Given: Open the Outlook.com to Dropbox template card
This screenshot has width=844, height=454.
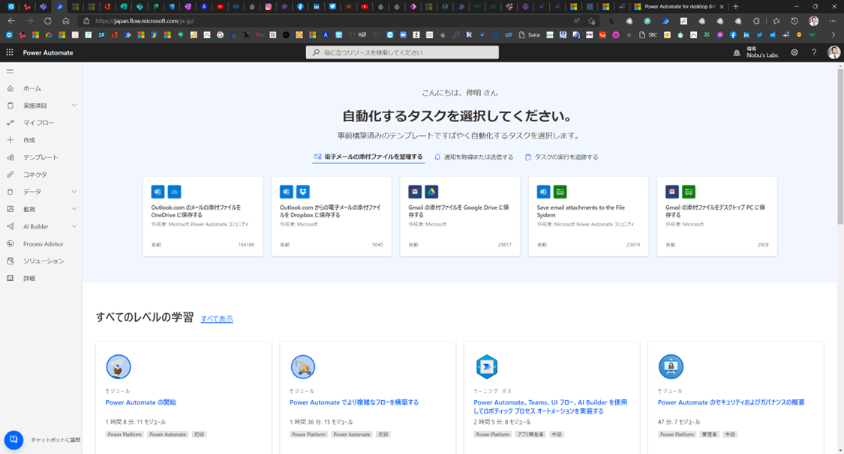Looking at the screenshot, I should point(331,216).
